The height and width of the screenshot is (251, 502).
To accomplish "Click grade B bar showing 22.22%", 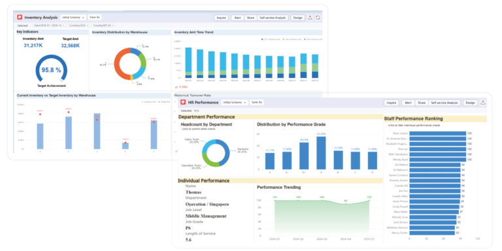I will (x=321, y=153).
